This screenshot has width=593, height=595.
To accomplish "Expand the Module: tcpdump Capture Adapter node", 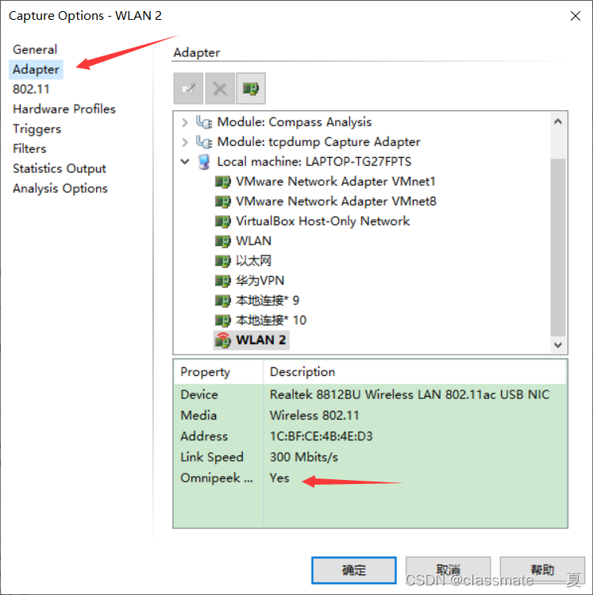I will (x=185, y=142).
